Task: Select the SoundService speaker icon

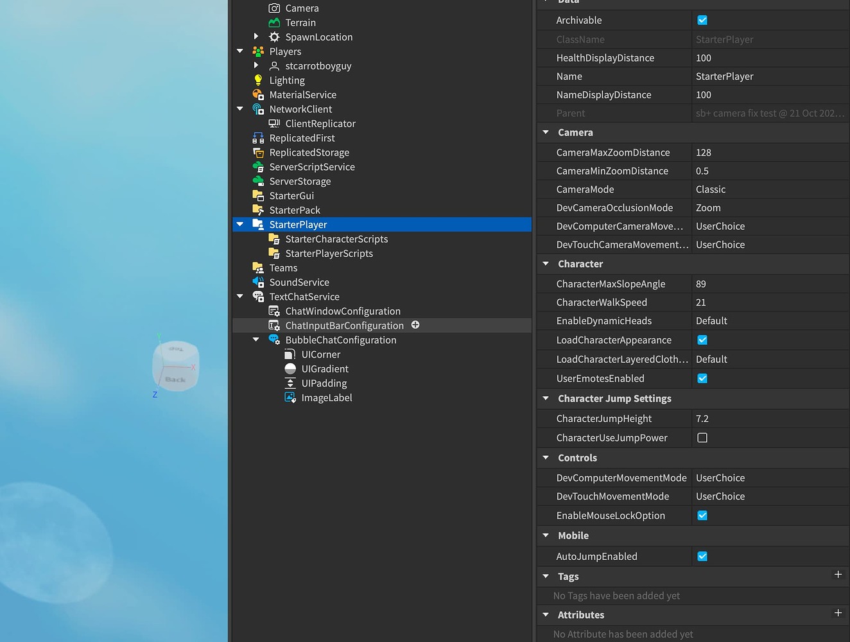Action: click(x=258, y=282)
